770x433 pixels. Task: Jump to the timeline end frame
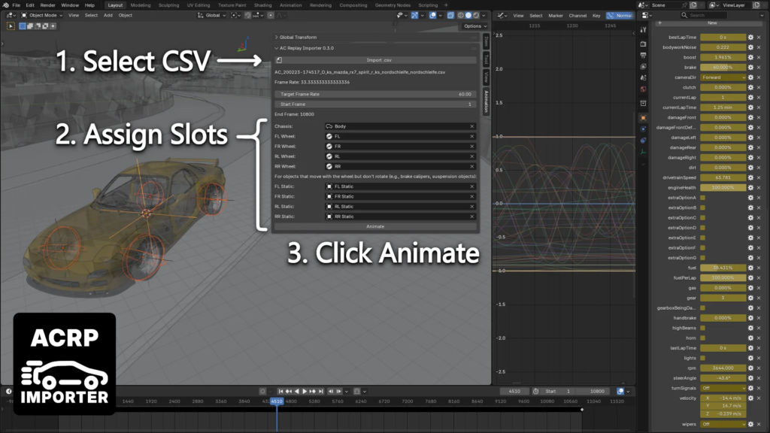pyautogui.click(x=320, y=391)
